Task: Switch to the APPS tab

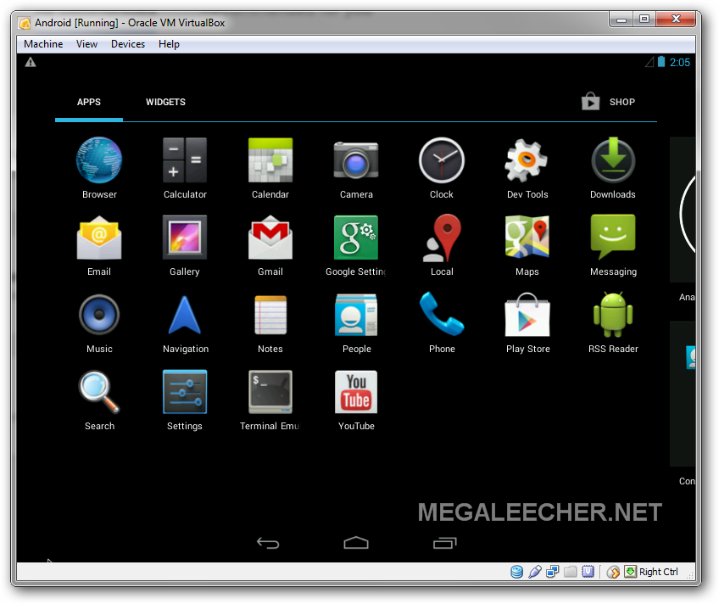Action: pos(89,103)
